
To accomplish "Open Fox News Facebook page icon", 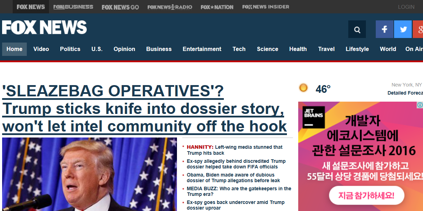I will tap(385, 29).
